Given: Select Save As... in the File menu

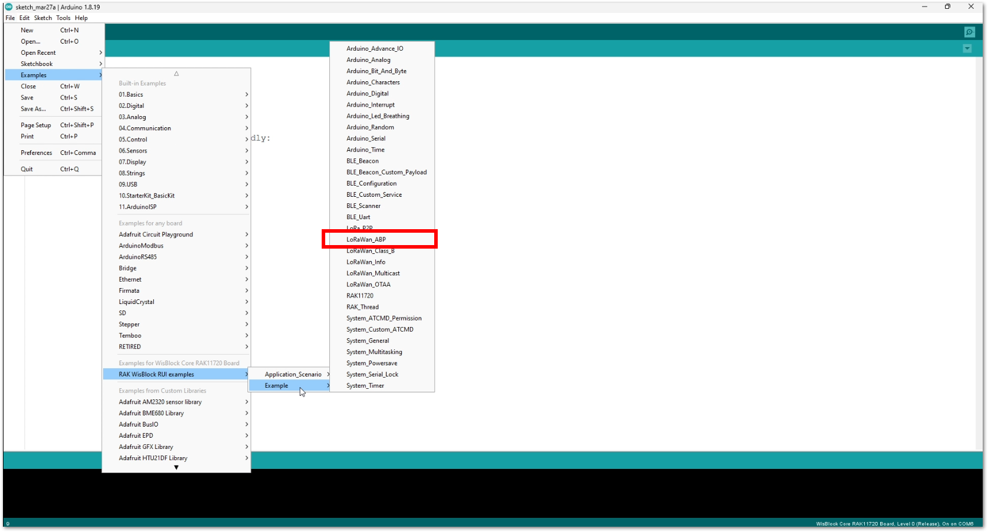Looking at the screenshot, I should 54,108.
